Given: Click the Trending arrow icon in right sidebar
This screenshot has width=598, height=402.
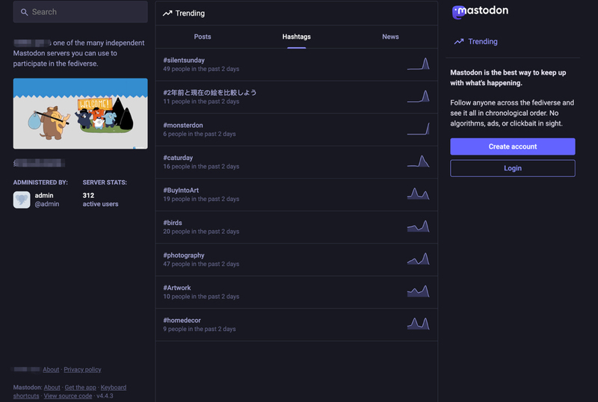Looking at the screenshot, I should (x=459, y=42).
